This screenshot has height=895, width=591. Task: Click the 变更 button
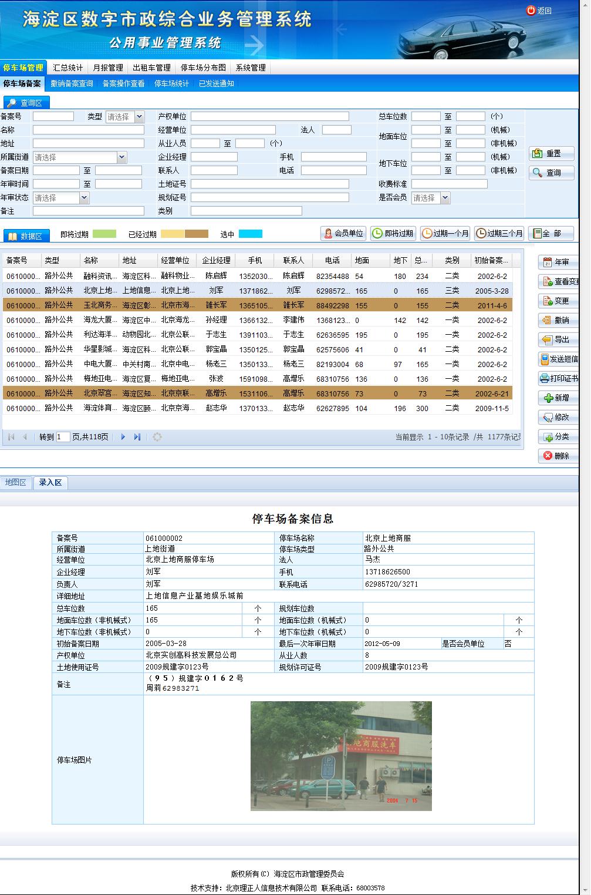(x=558, y=301)
